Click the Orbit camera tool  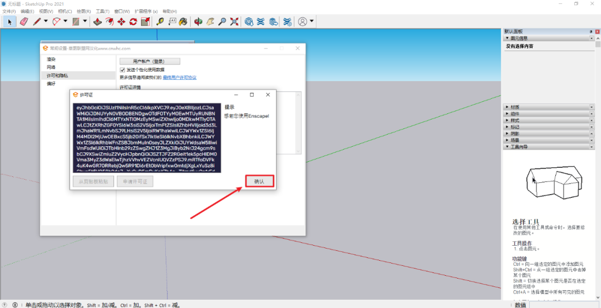click(x=198, y=22)
